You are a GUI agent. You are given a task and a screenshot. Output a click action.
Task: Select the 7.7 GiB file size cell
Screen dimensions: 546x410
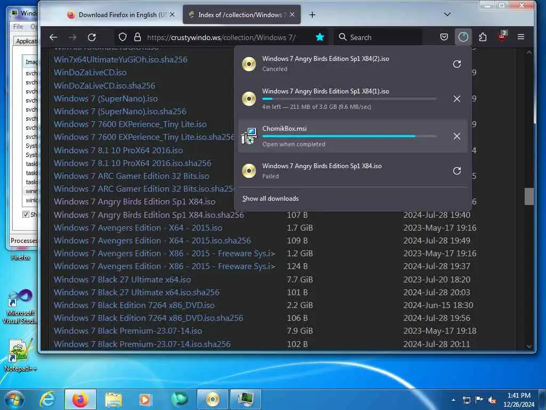[x=300, y=280]
